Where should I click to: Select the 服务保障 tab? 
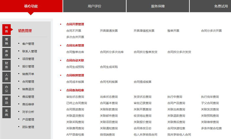158,6
